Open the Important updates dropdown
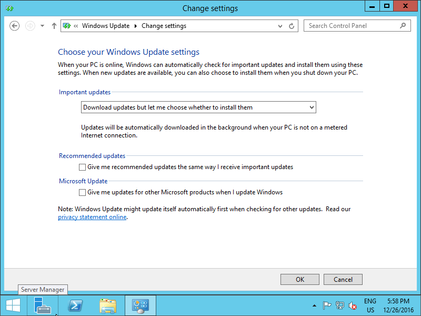 [x=198, y=107]
